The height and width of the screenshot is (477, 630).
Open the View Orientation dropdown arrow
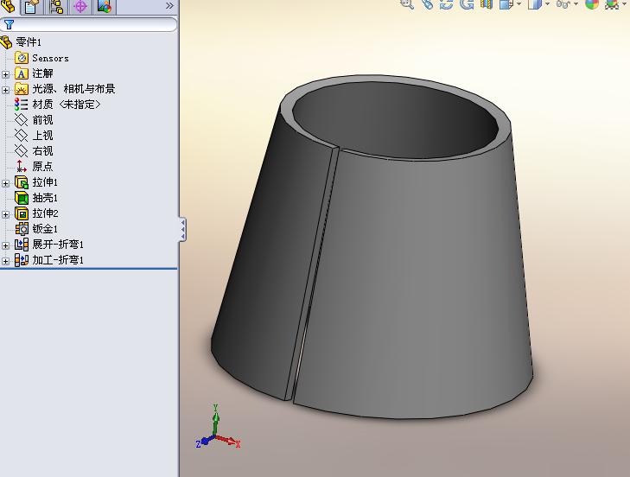519,4
